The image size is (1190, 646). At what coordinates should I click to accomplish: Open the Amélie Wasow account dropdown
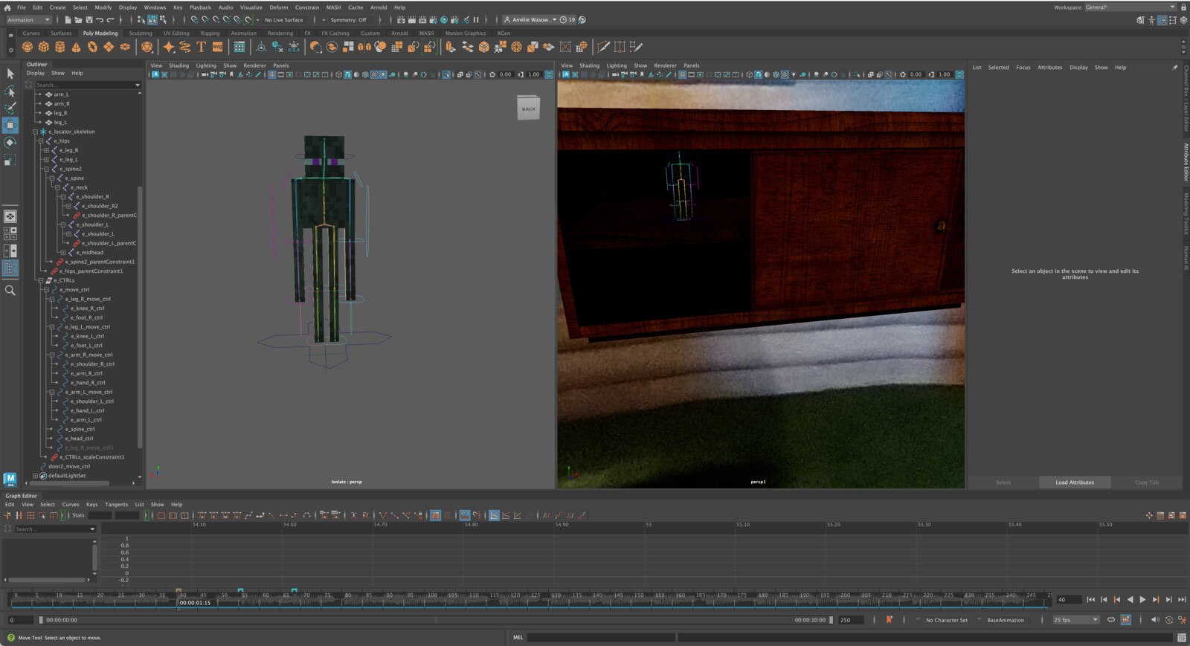pyautogui.click(x=530, y=20)
